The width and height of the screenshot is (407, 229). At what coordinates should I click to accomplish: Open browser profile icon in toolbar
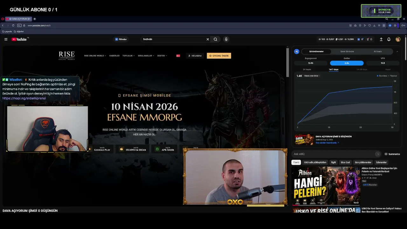tap(384, 25)
